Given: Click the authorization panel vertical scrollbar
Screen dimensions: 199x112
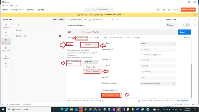Looking at the screenshot, I should point(191,81).
